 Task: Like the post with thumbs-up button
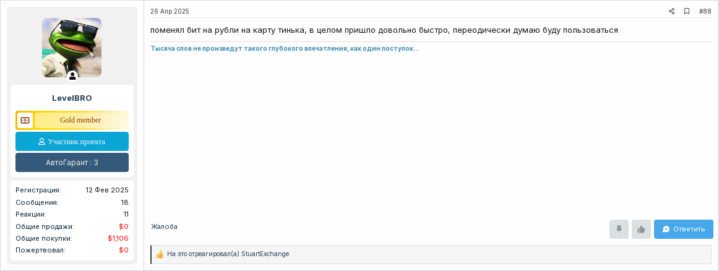point(641,230)
